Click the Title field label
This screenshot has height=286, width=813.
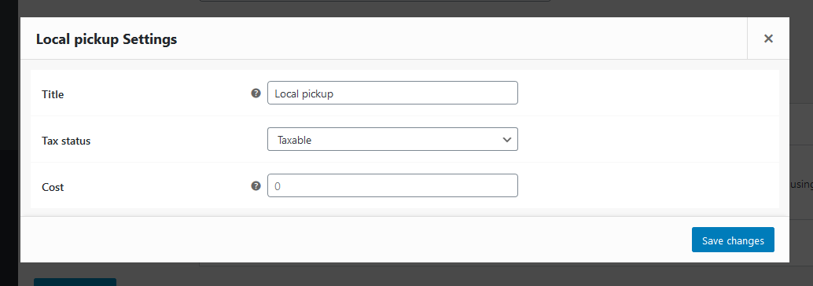coord(53,95)
